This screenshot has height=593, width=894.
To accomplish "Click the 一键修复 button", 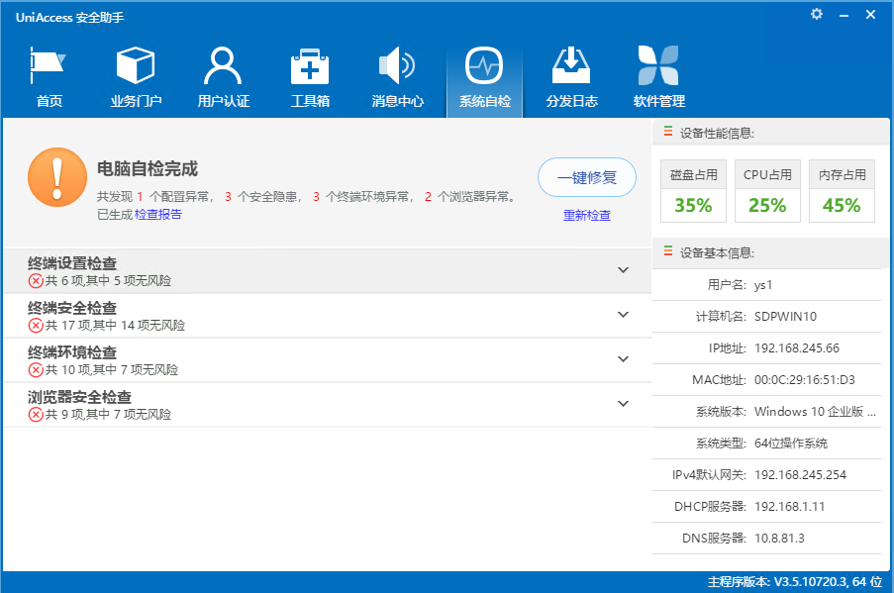I will point(587,178).
